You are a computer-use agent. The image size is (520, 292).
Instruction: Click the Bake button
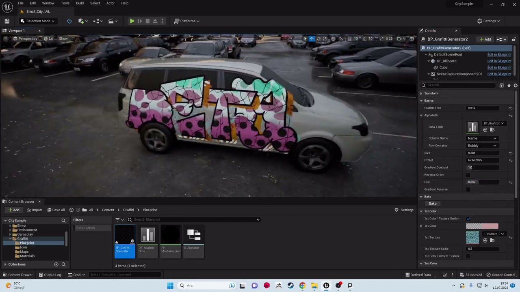coord(433,204)
